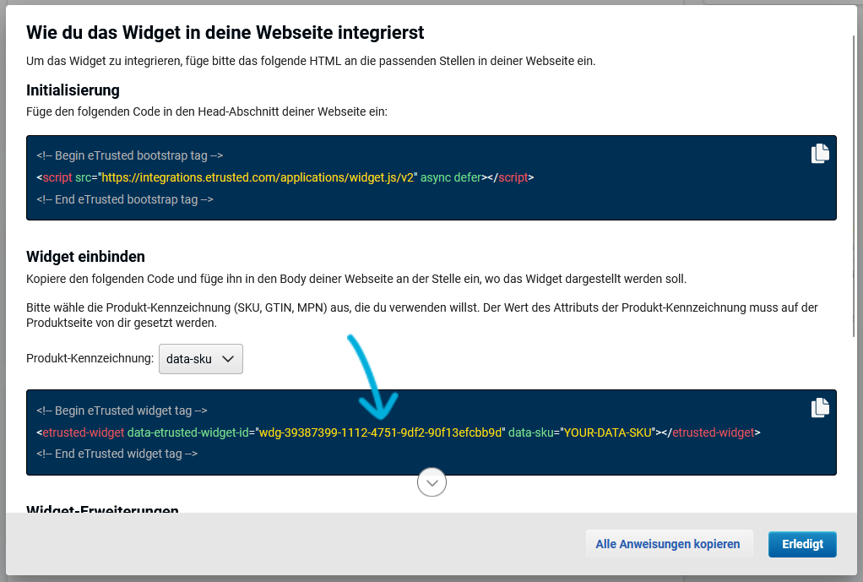The width and height of the screenshot is (863, 582).
Task: Click the wdg-39387399 widget ID value
Action: coord(379,432)
